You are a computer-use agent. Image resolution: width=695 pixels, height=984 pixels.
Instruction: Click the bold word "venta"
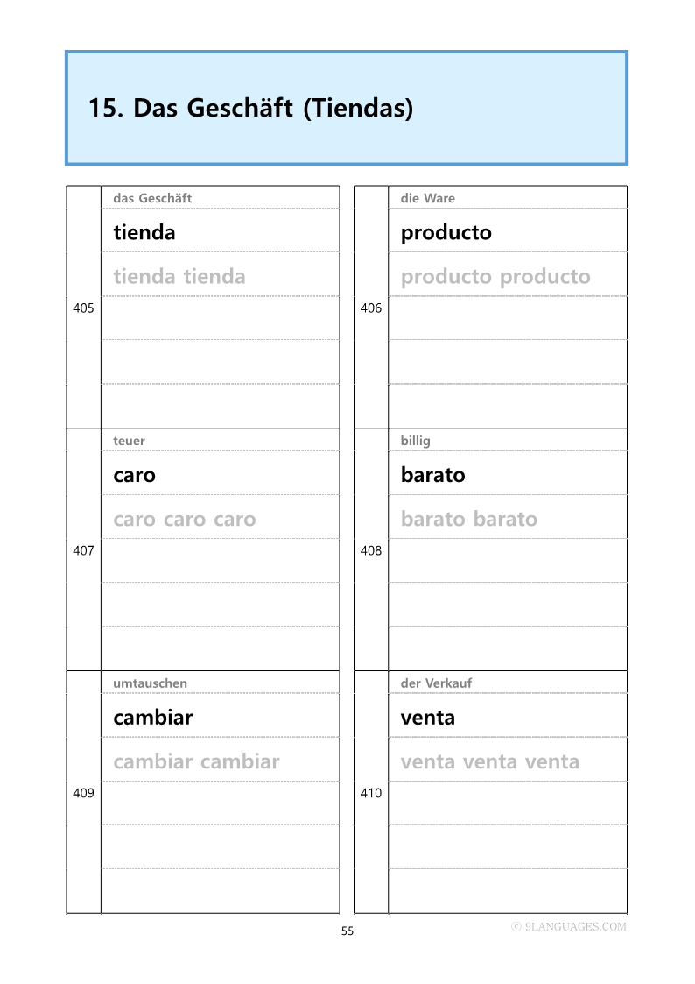point(428,718)
